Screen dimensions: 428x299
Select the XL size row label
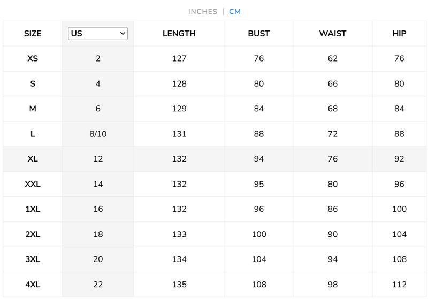coord(33,159)
